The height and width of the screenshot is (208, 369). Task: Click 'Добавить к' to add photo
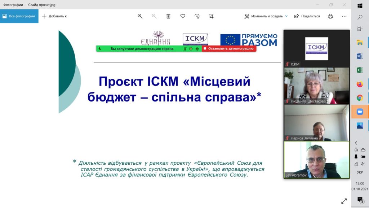pos(54,16)
